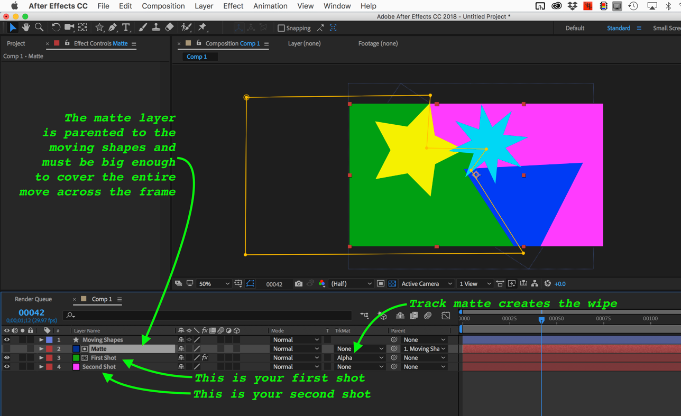Select the Type text tool
This screenshot has width=681, height=416.
point(126,27)
